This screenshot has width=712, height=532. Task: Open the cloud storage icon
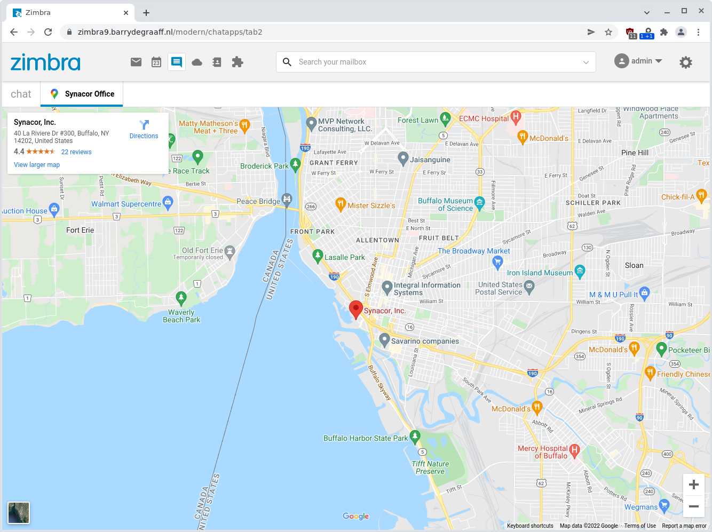coord(197,62)
